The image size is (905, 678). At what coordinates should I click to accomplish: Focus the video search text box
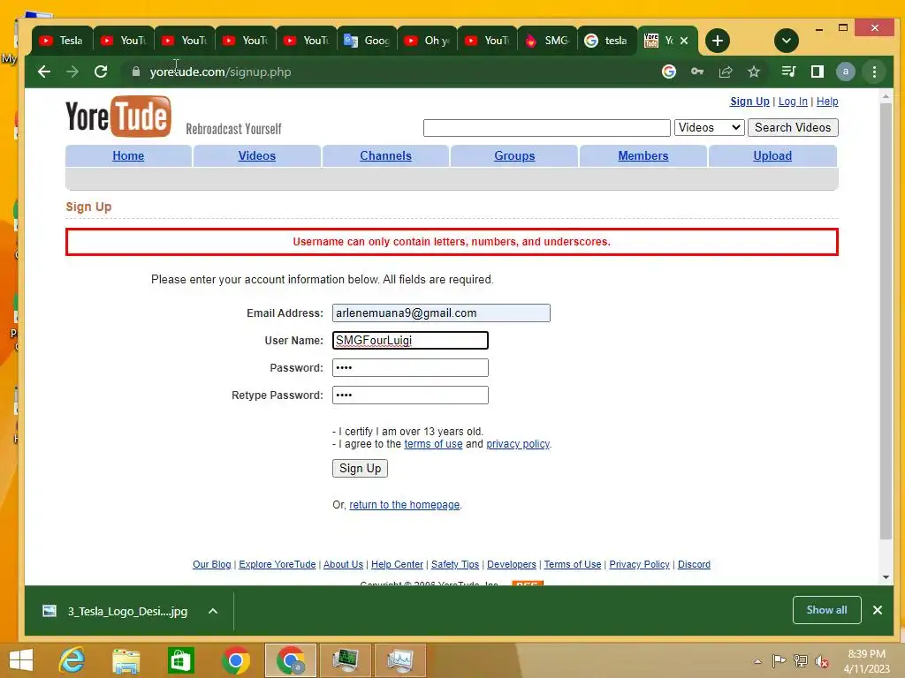[x=546, y=127]
